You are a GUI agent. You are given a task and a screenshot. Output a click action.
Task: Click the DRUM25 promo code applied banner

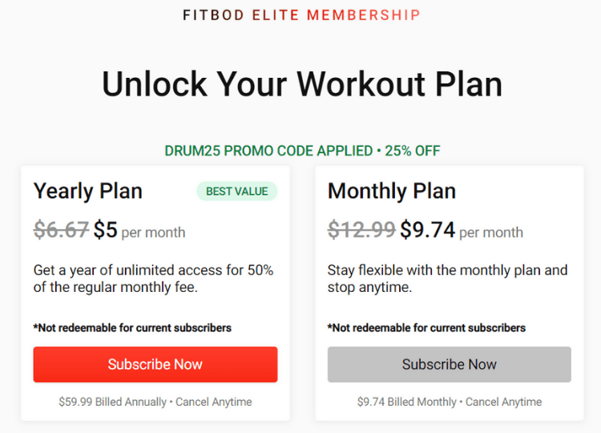(302, 151)
